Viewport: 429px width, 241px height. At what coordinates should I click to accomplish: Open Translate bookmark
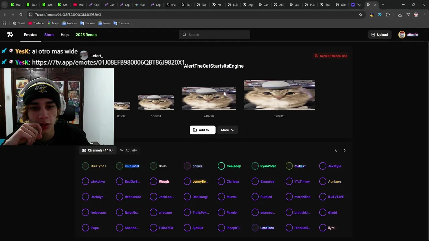click(121, 23)
